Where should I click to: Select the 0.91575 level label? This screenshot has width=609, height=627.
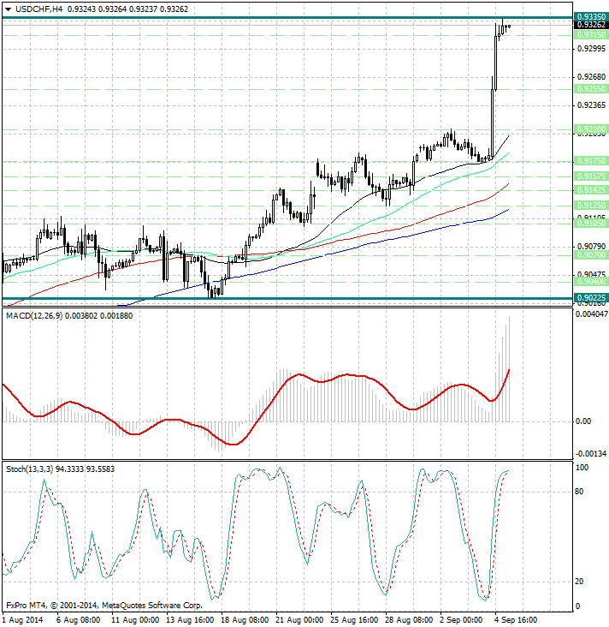[591, 176]
